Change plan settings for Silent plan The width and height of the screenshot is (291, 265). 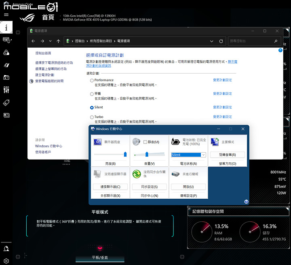point(222,107)
